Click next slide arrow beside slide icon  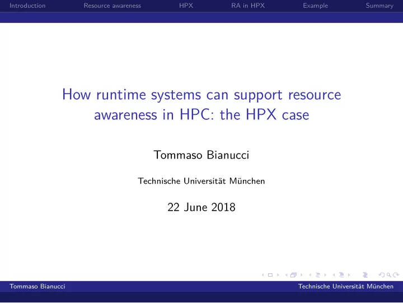pos(278,275)
